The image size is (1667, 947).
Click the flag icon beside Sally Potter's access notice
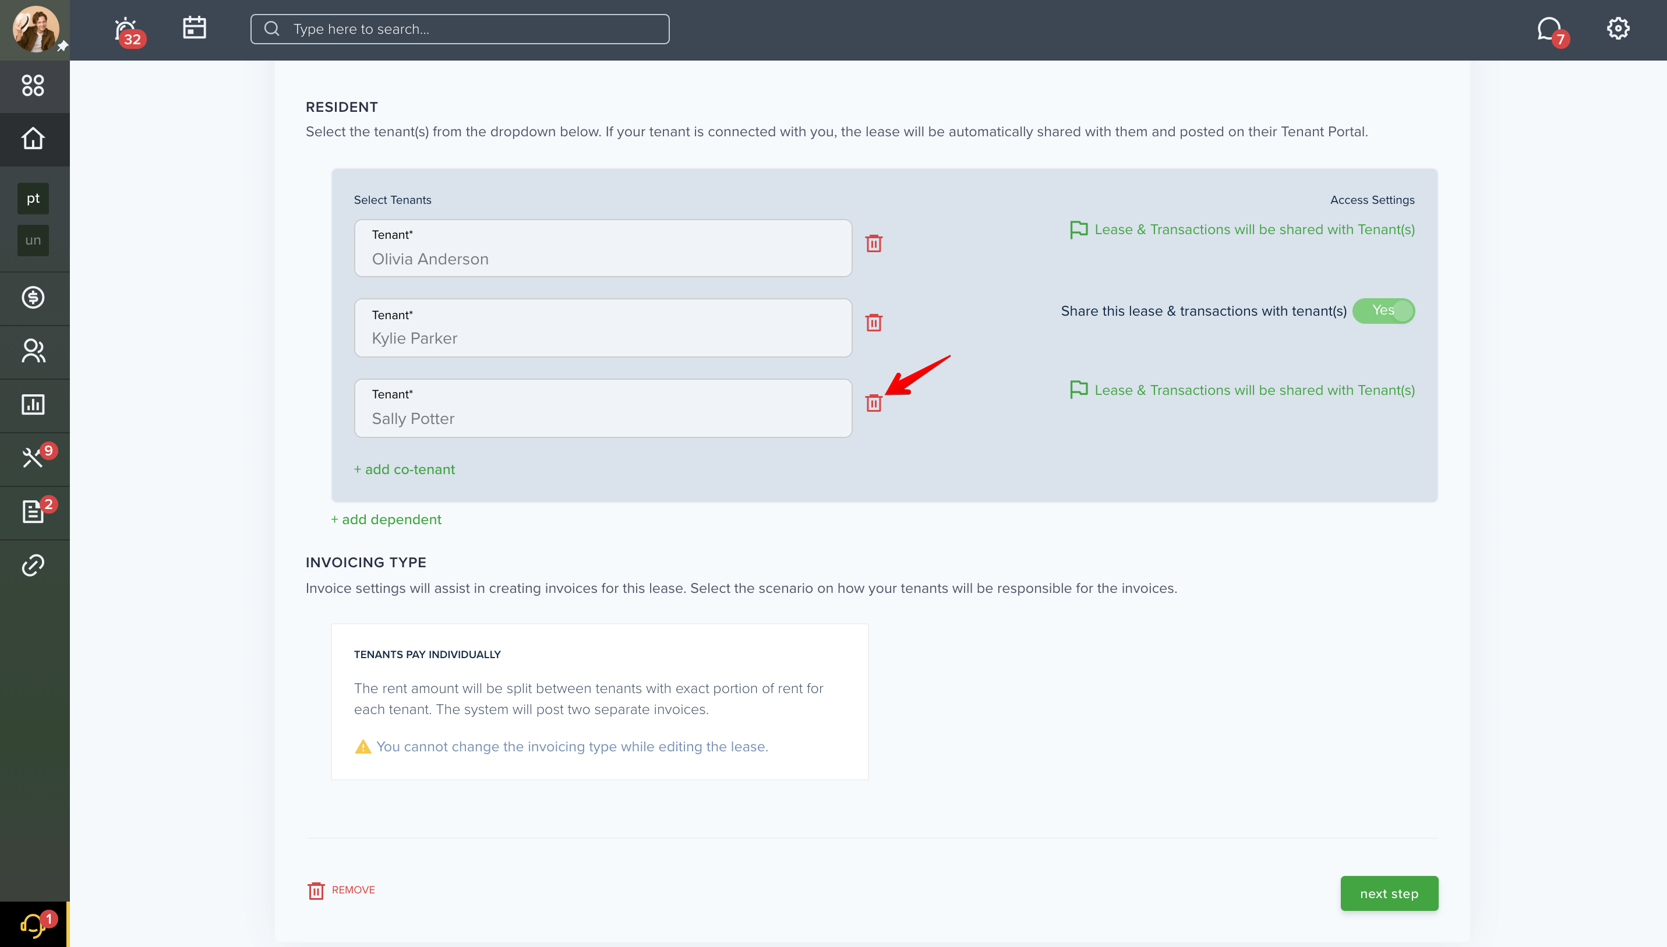click(x=1078, y=390)
